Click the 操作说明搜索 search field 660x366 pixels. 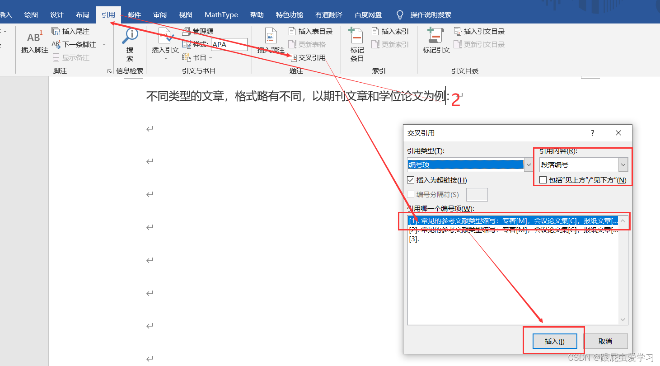coord(431,15)
